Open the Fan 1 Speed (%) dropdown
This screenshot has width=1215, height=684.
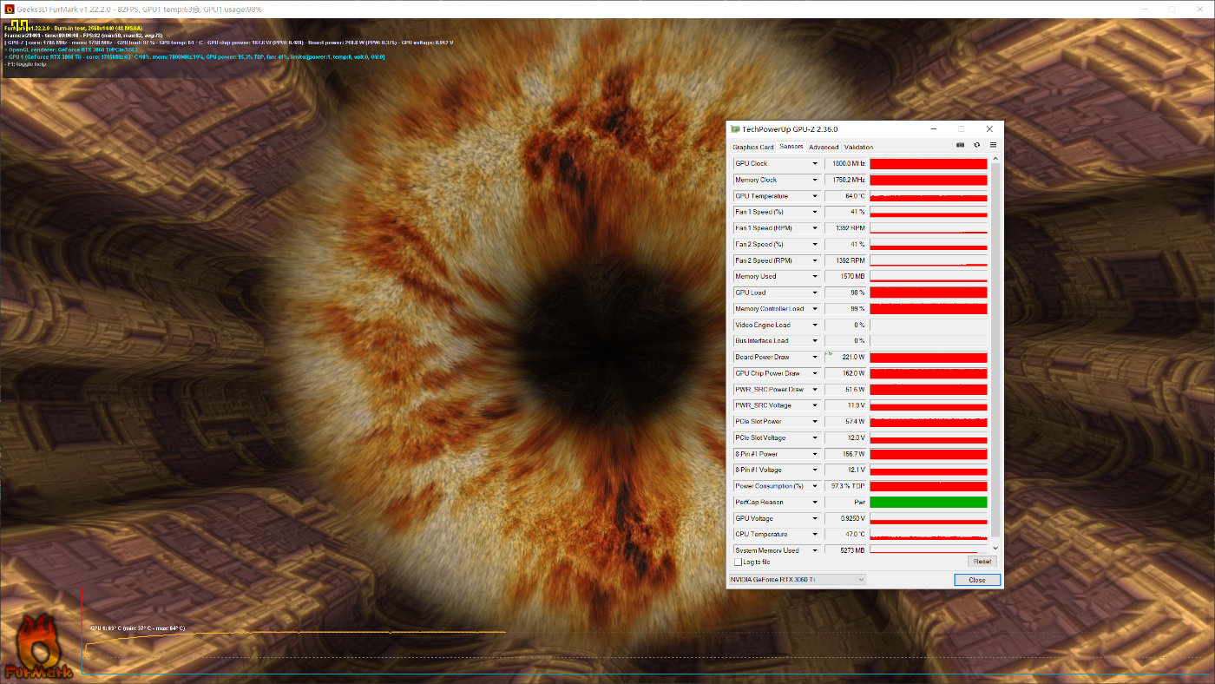tap(815, 212)
